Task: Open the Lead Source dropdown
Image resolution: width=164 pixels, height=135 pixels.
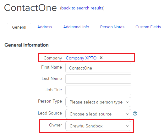Action: coord(98,114)
